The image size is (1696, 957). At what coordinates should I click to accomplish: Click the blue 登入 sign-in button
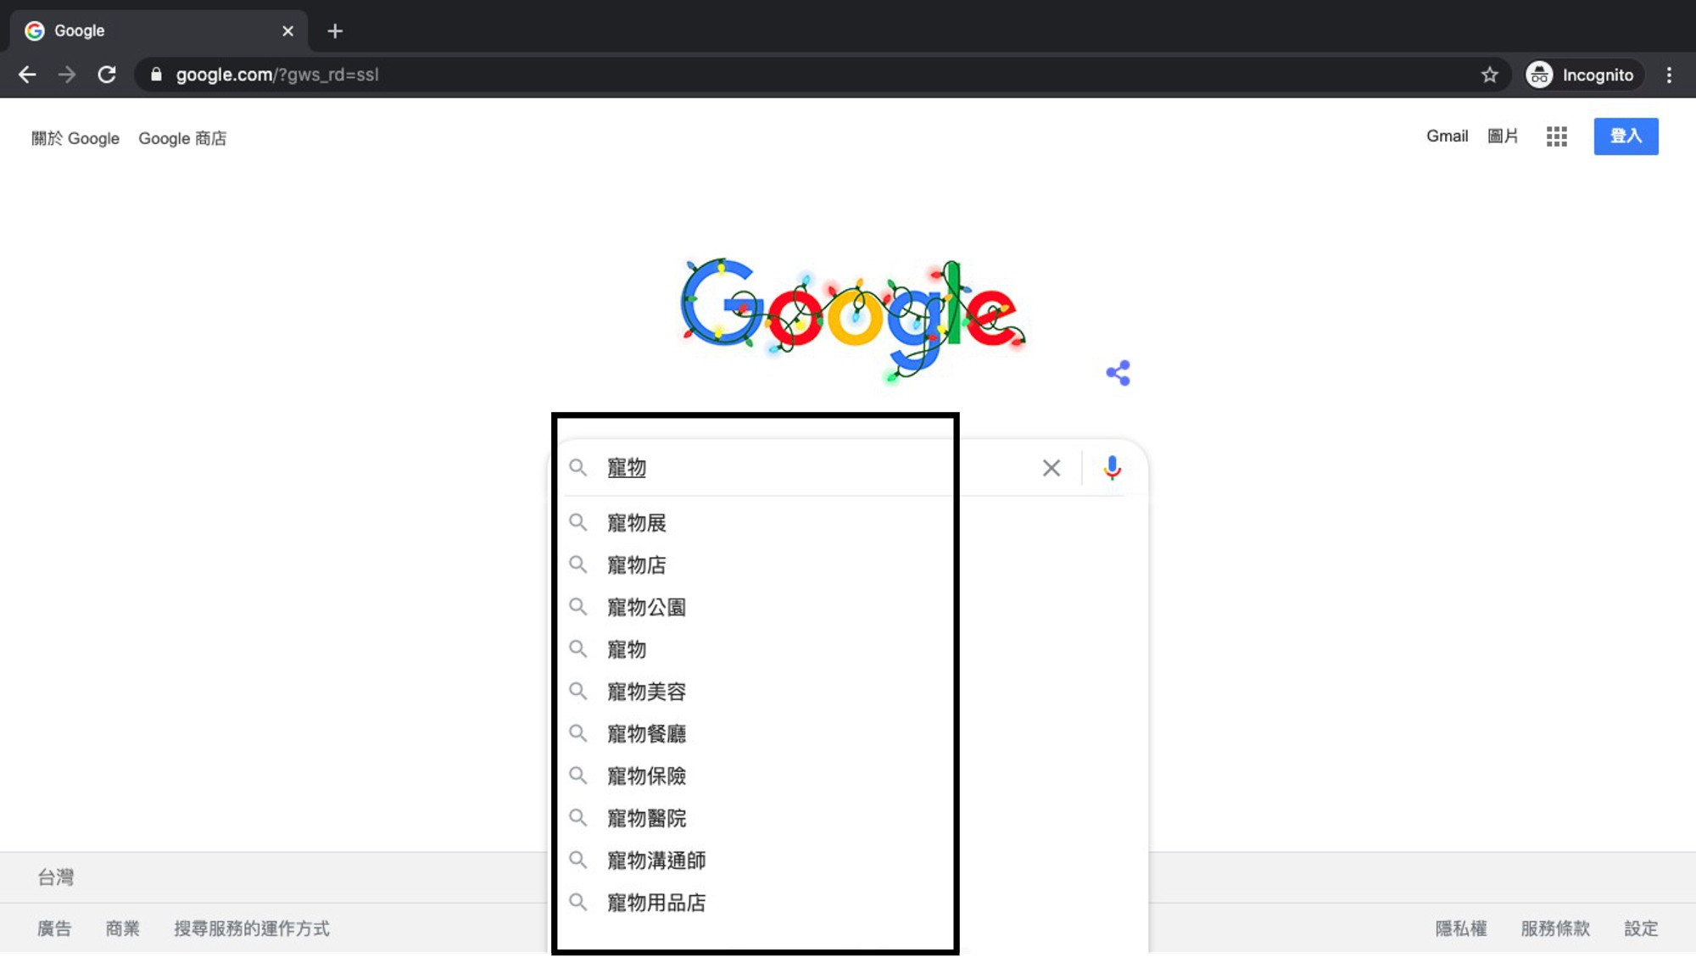click(x=1625, y=136)
